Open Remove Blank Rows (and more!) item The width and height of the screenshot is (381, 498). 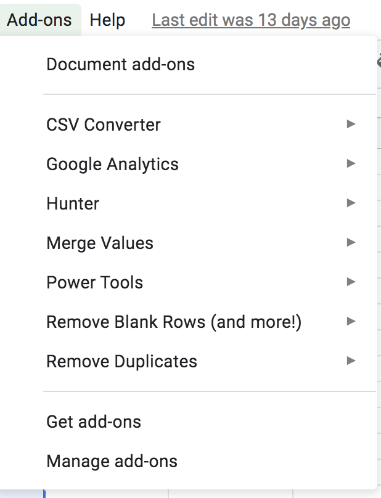(174, 322)
